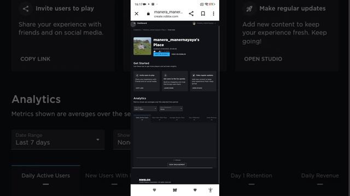
Task: Expand the Show annotations None dropdown
Action: click(171, 108)
